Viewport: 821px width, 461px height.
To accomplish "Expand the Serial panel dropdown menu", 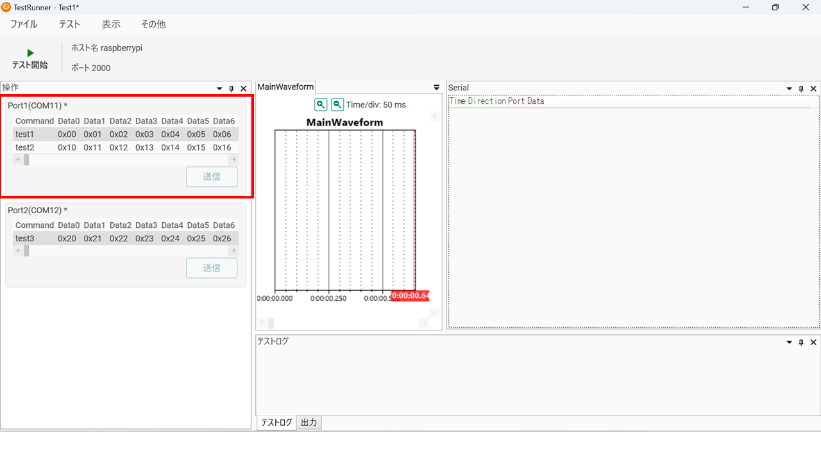I will pos(788,88).
